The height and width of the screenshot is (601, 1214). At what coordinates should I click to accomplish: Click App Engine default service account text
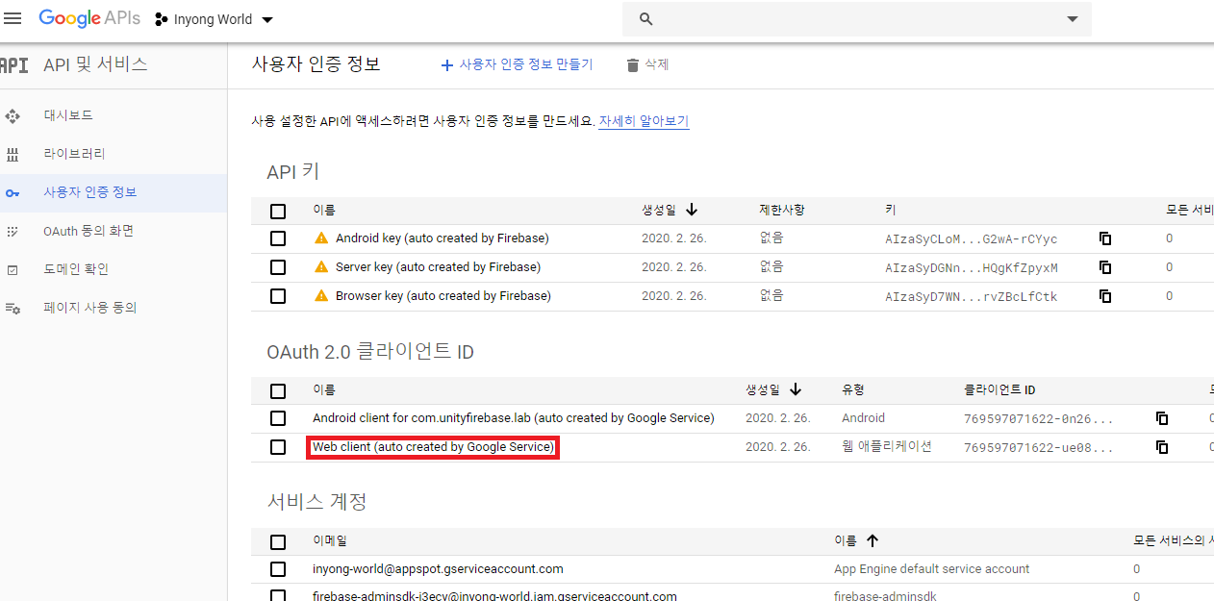point(932,569)
